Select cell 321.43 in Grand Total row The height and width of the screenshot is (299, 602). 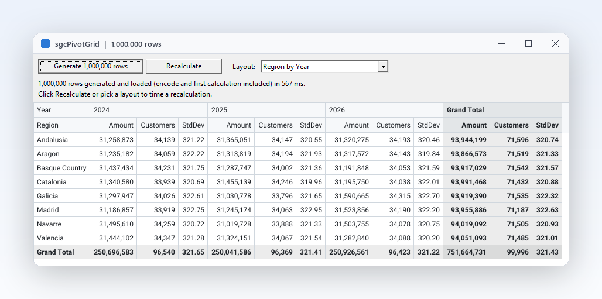point(547,252)
